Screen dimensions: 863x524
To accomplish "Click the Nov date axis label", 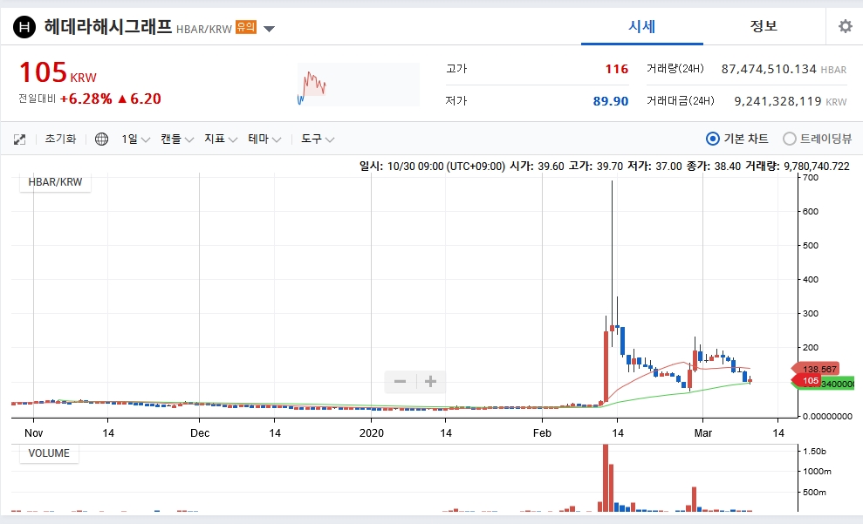I will click(33, 433).
